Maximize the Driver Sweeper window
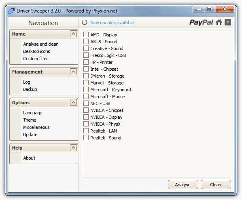 click(210, 9)
